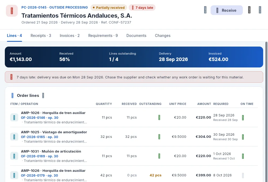Click the green Outstanding icon in the OF-2026-0146 row
This screenshot has width=268, height=182.
pos(159,117)
